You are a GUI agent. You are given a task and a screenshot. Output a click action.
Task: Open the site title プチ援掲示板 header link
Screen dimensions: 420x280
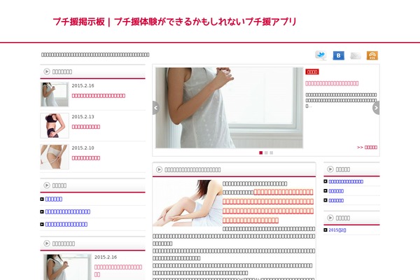[174, 22]
